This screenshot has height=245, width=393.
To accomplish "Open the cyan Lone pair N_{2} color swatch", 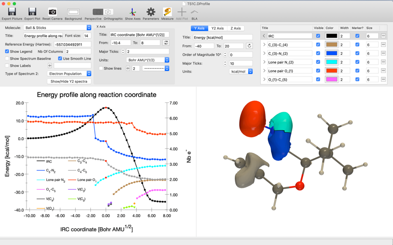I will coord(331,62).
